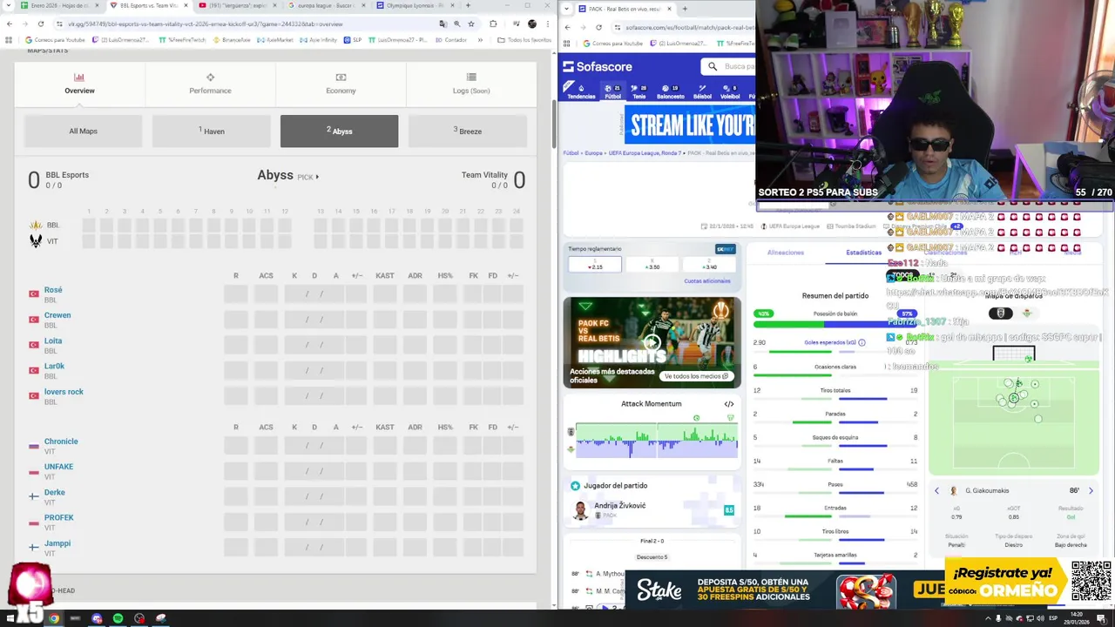
Task: Expand hidden bookmarks chevron
Action: [x=480, y=40]
